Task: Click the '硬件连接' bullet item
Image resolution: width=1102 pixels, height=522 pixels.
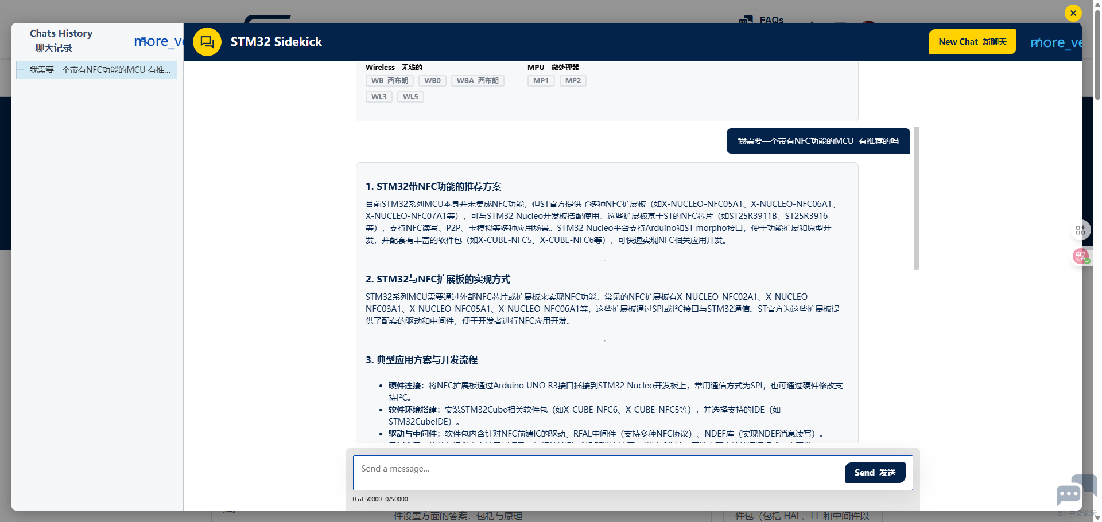Action: pos(615,391)
